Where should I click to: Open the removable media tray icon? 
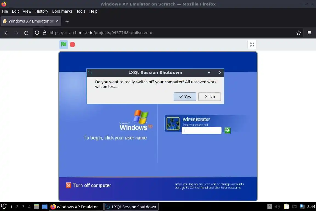pos(269,207)
